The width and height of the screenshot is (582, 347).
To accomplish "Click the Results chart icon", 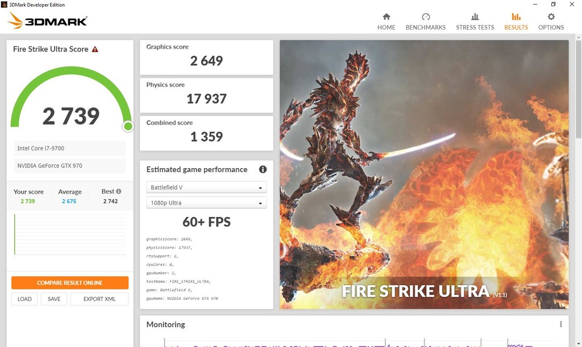I will pos(516,16).
